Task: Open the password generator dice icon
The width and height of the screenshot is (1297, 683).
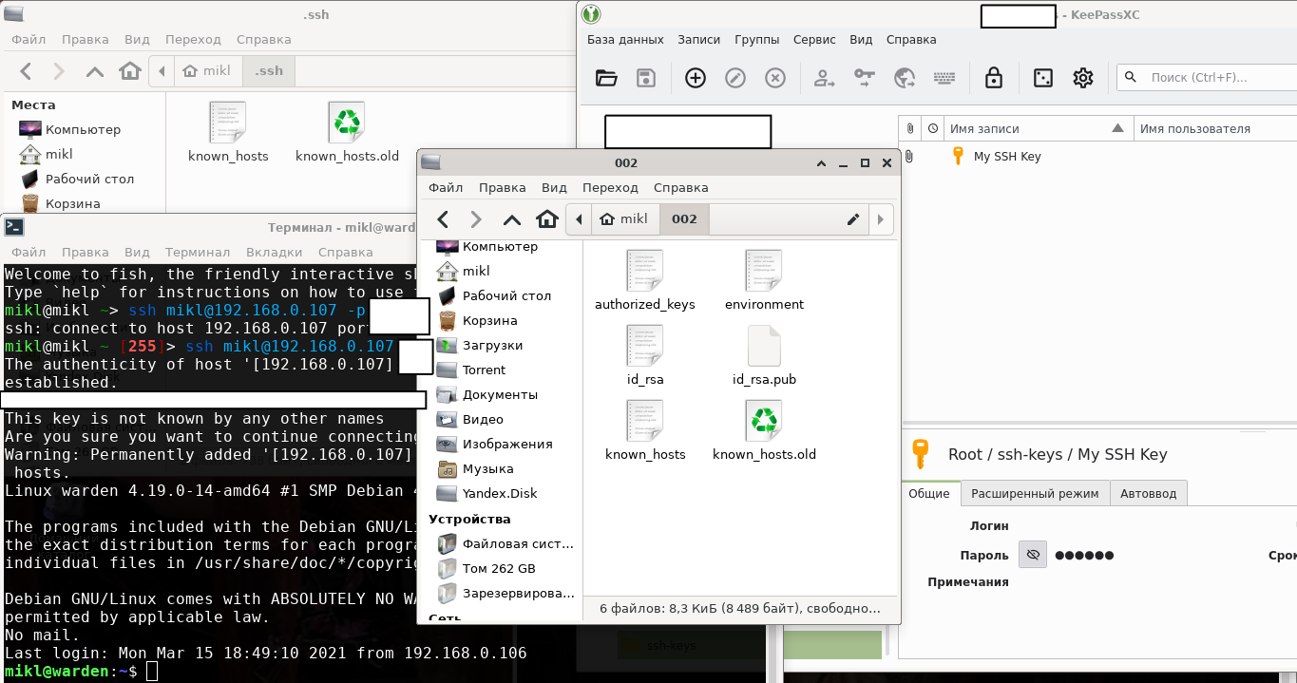Action: [1043, 78]
